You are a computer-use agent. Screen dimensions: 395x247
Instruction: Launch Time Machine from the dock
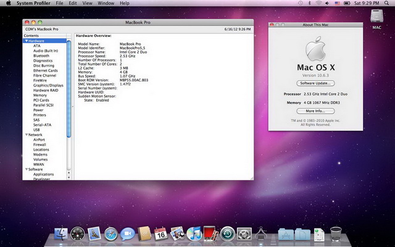(227, 233)
